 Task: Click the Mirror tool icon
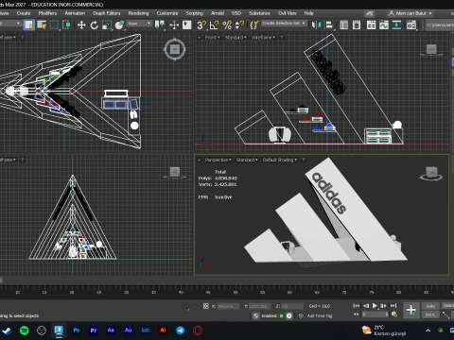tap(316, 25)
